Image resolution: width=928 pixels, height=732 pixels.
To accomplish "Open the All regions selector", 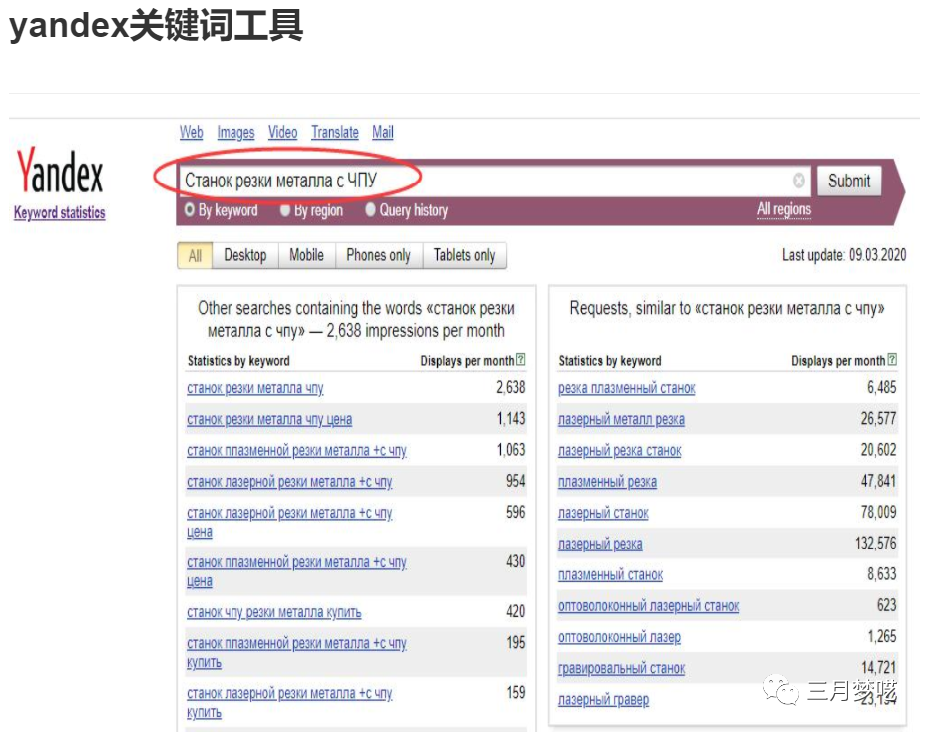I will [783, 209].
